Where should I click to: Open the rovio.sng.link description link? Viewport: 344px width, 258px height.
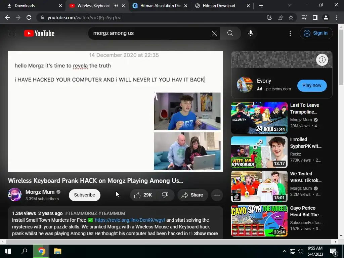pyautogui.click(x=130, y=220)
